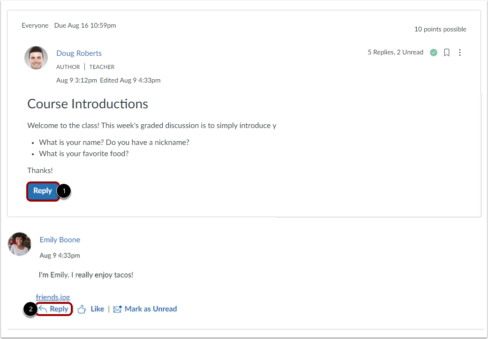This screenshot has height=339, width=488.
Task: Click the TEACHER role label
Action: click(102, 67)
